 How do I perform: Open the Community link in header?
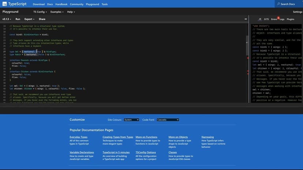76,4
